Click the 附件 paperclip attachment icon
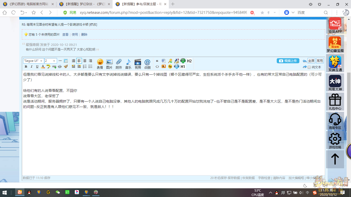Screen dimensions: 351x197 (x=119, y=64)
